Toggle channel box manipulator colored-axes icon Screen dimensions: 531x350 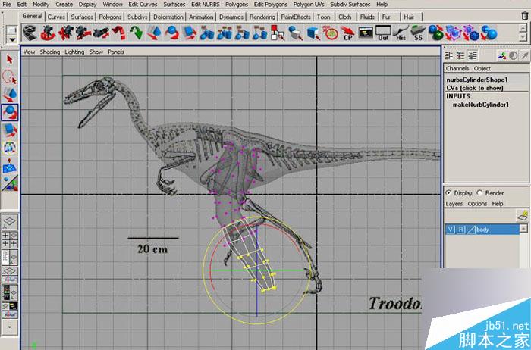point(502,55)
